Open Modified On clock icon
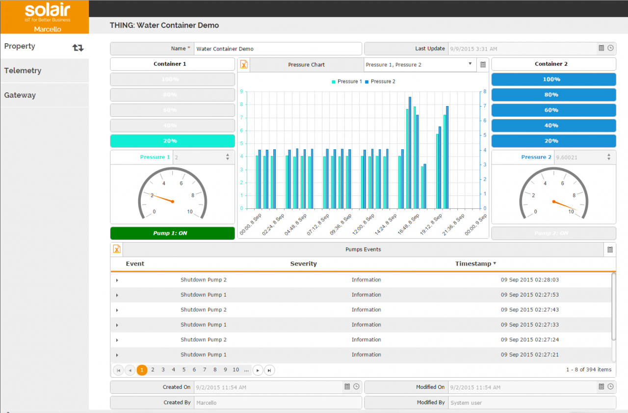Image resolution: width=628 pixels, height=413 pixels. pos(610,387)
